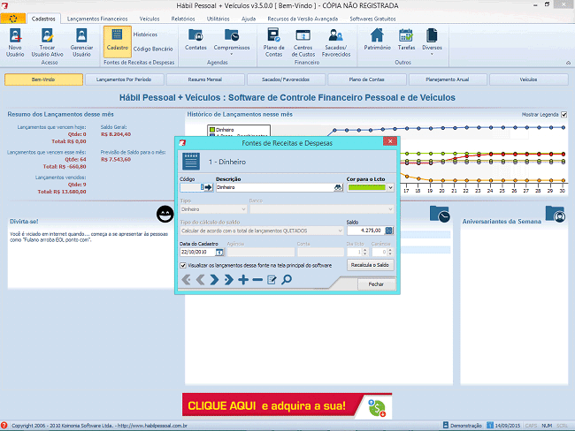
Task: Open the Relatórios ribbon tab
Action: tap(183, 19)
